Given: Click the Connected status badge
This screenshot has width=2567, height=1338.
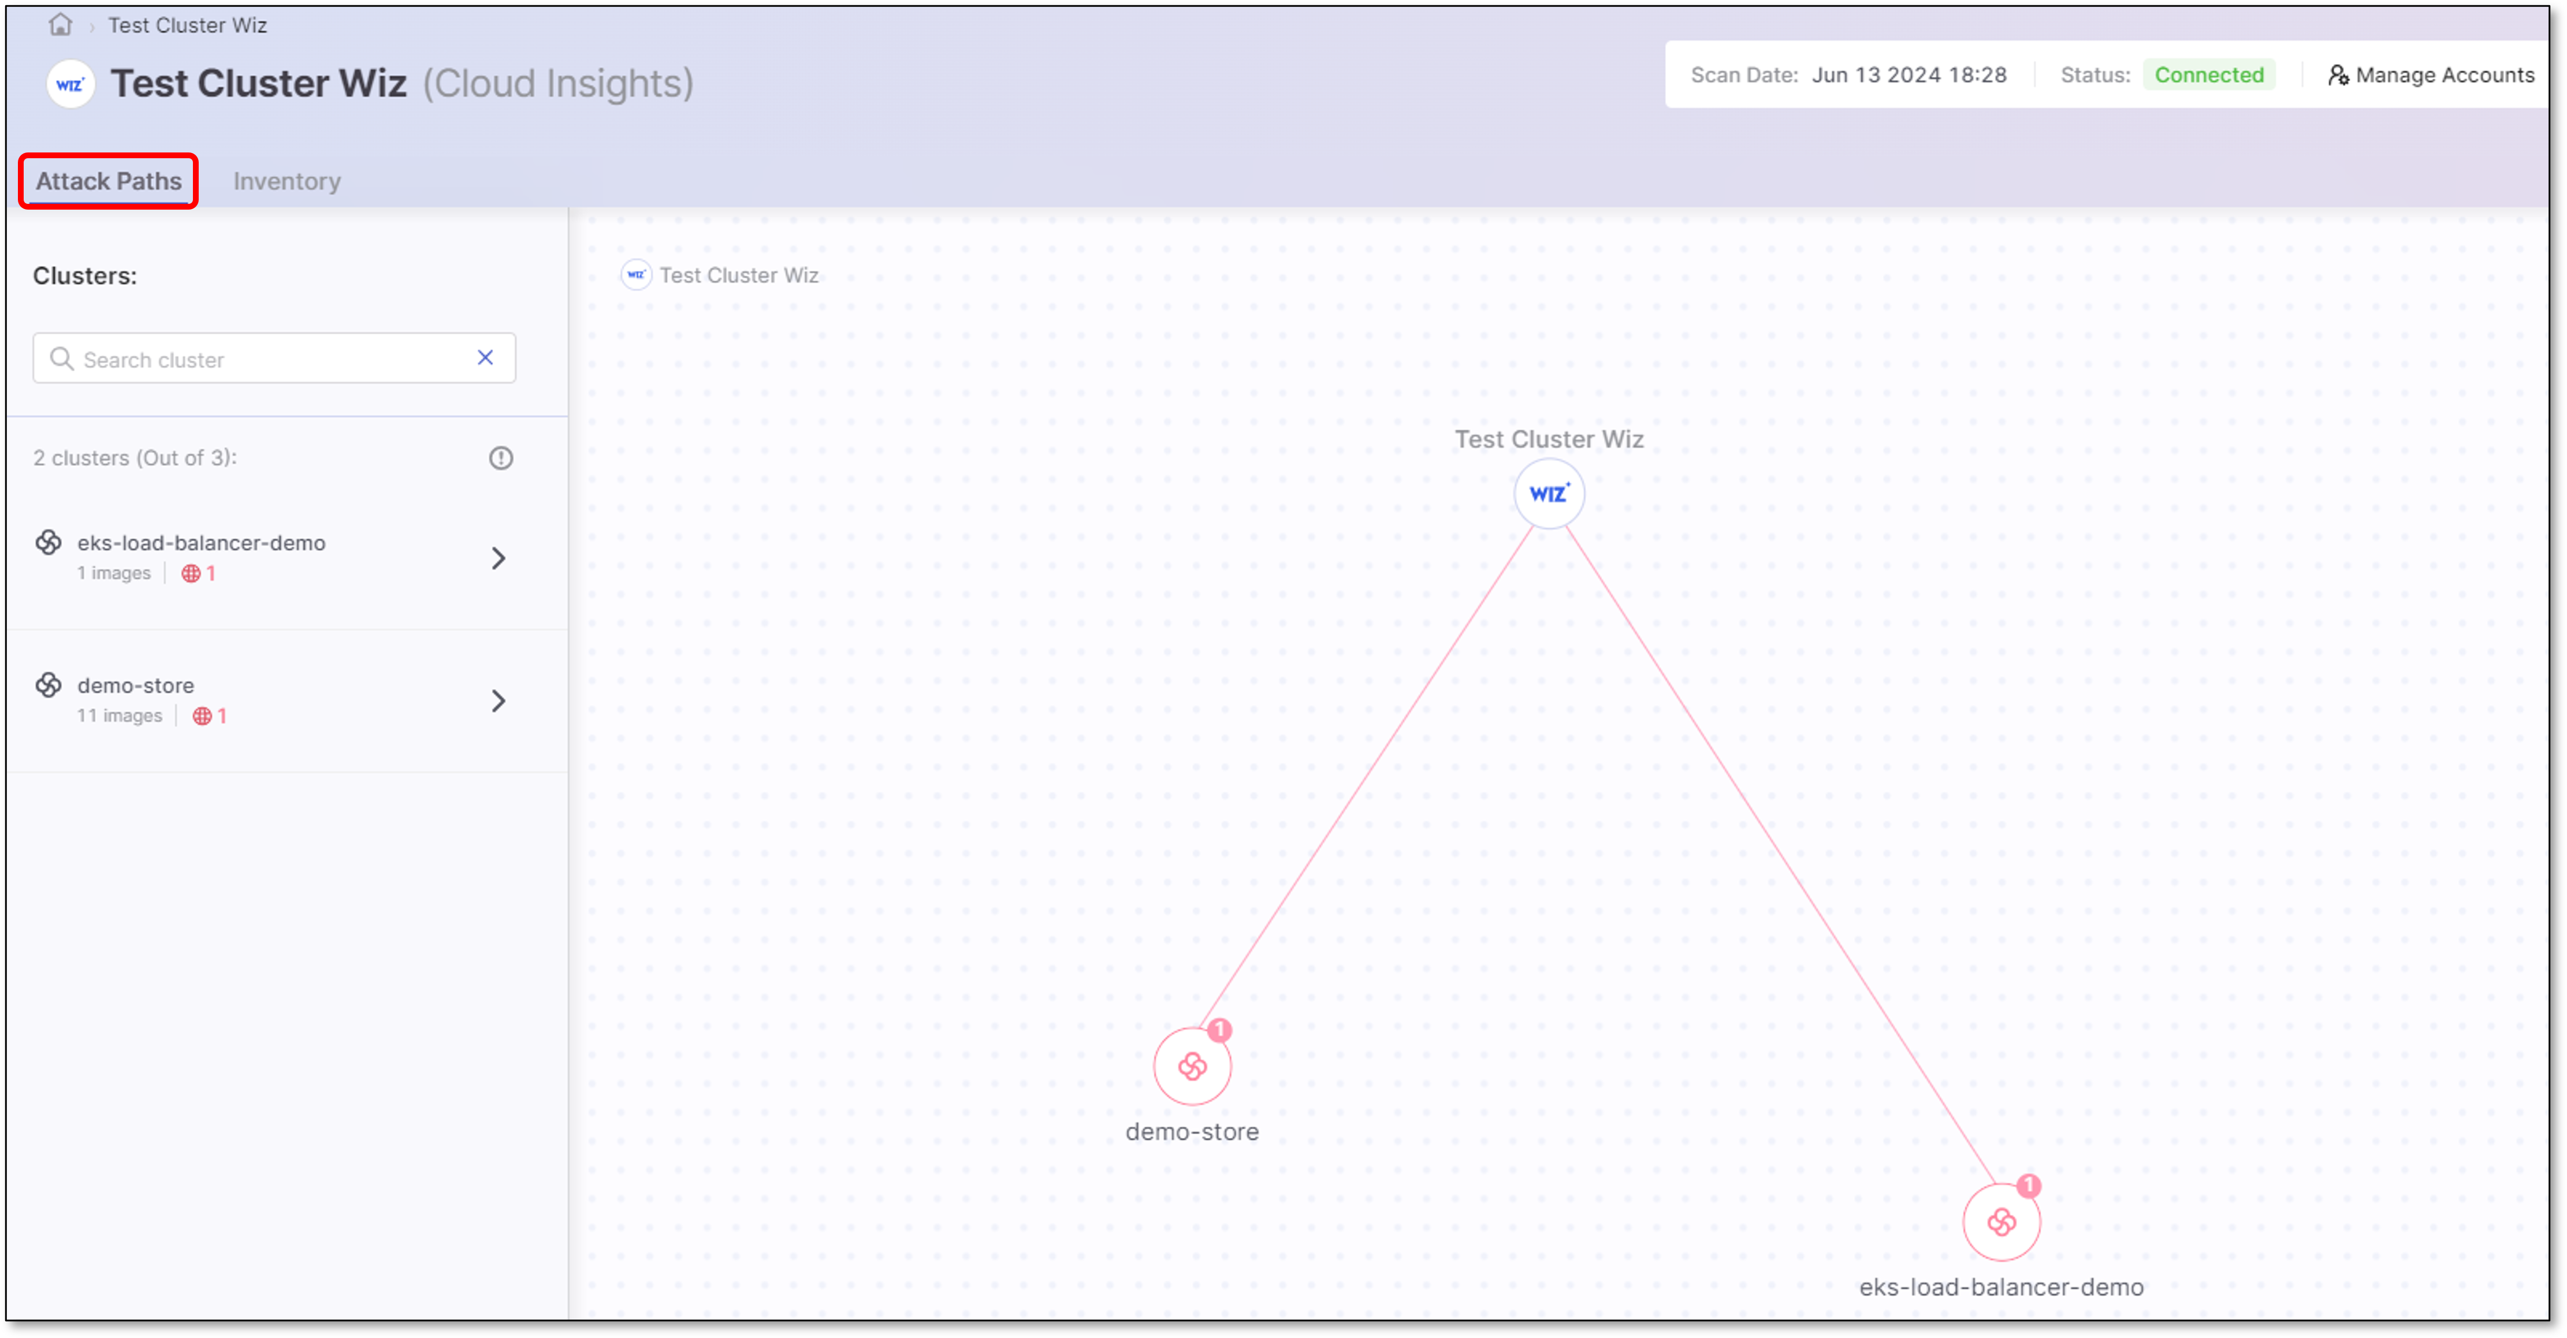Looking at the screenshot, I should (2208, 74).
